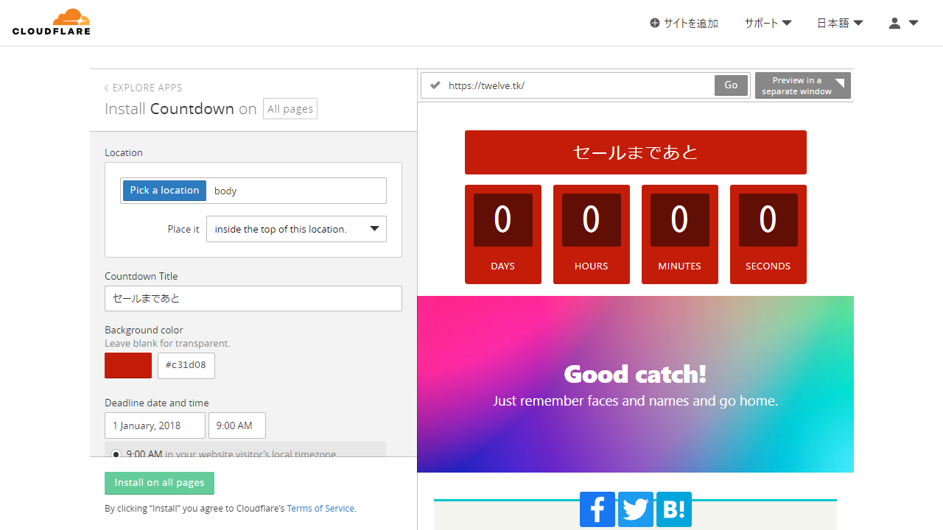Click the 'Pick a location' button
Screen dimensions: 943x530
pos(164,191)
